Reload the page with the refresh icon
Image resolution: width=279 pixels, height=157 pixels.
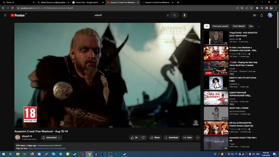pos(13,8)
